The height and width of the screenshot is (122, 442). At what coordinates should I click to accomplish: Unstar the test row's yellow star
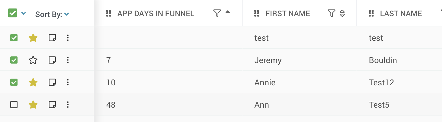pos(33,38)
